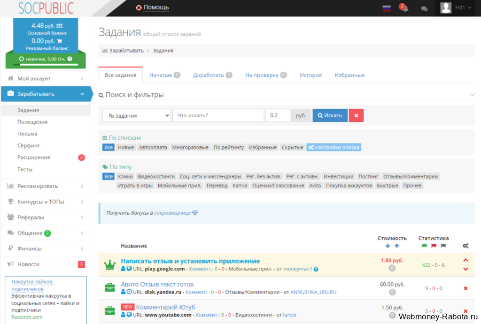Collapse the Поиск и фильтры panel chevron
The width and height of the screenshot is (481, 324).
coord(472,95)
